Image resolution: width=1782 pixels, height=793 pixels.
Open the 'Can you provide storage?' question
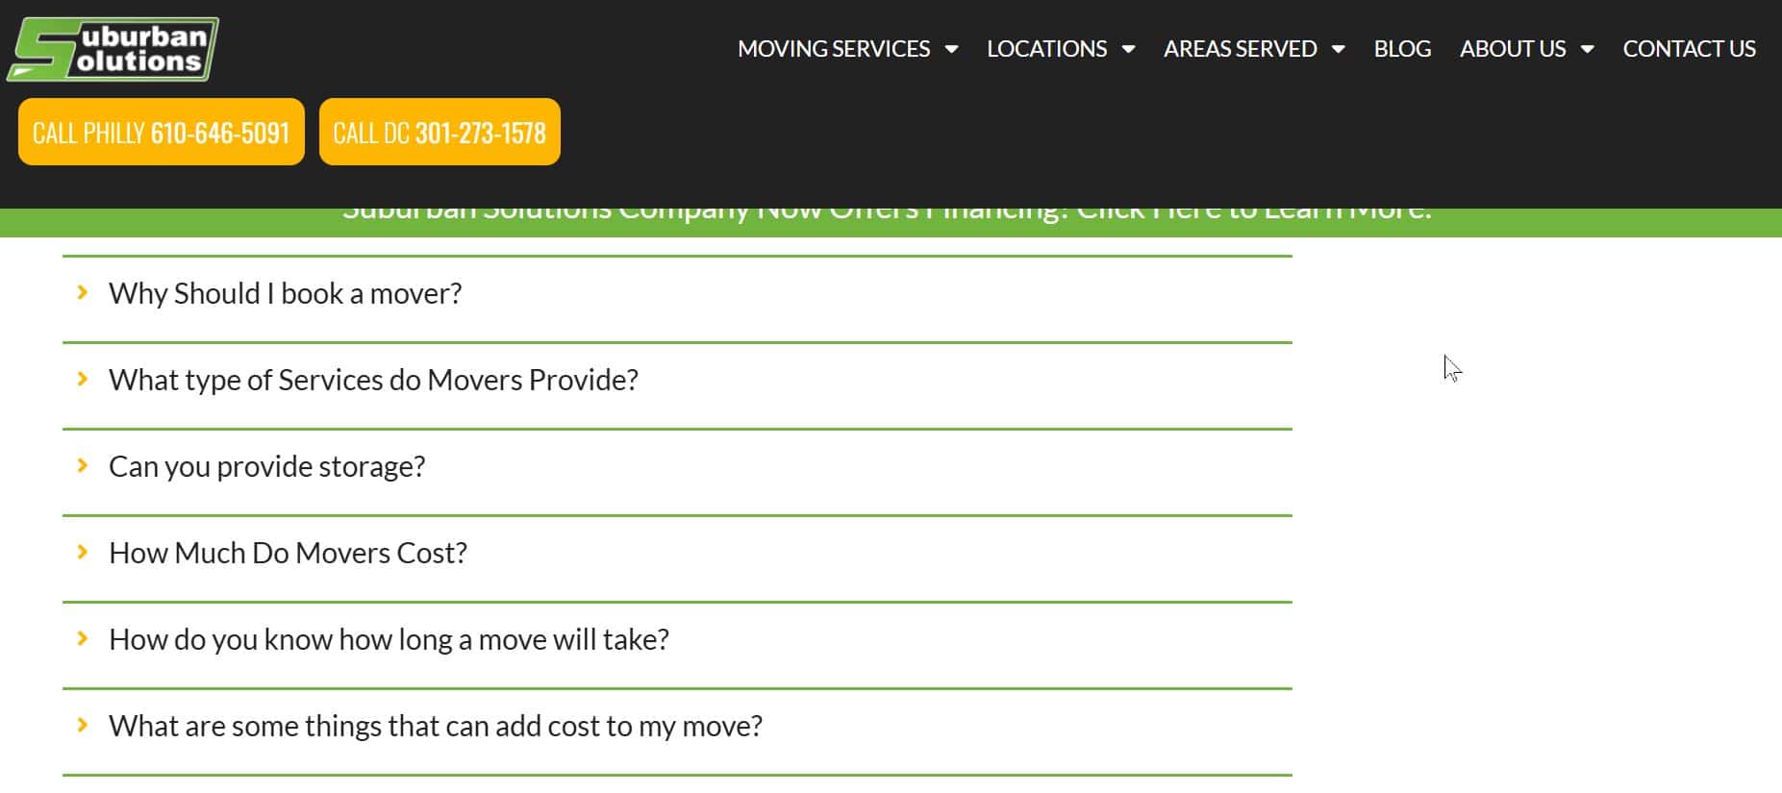[266, 466]
